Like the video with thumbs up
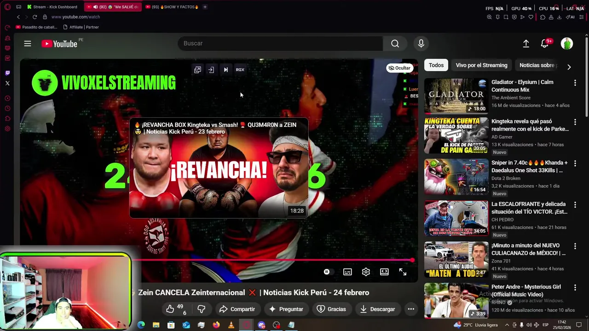The image size is (589, 331). coord(175,309)
